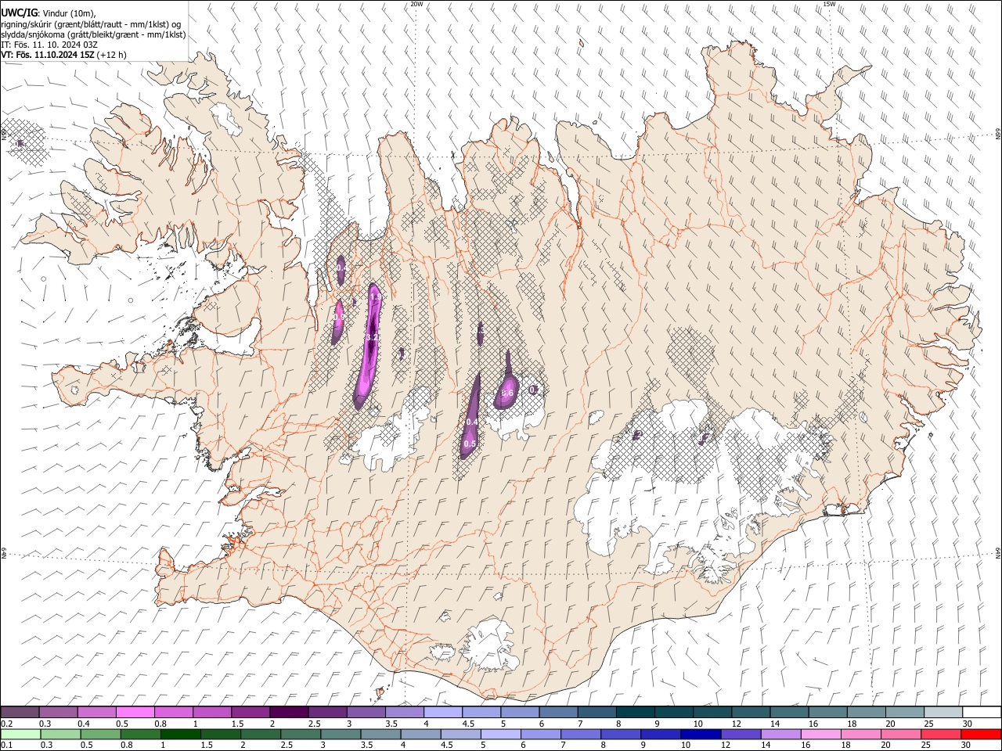Click the 15W longitude label
This screenshot has width=1002, height=751.
[829, 4]
